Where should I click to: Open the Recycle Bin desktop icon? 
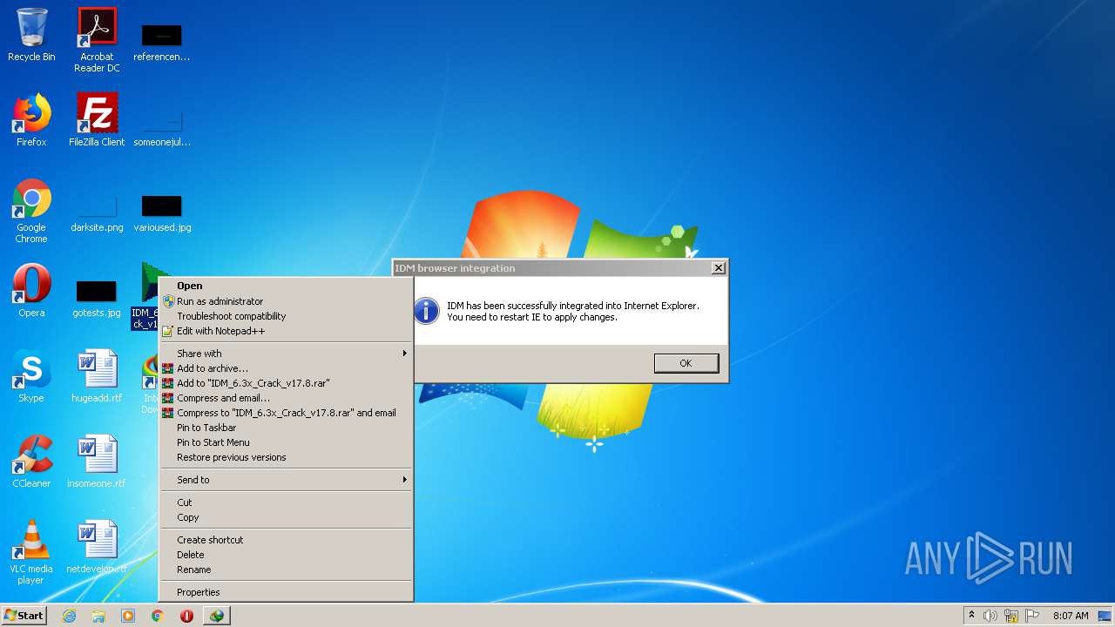(31, 37)
